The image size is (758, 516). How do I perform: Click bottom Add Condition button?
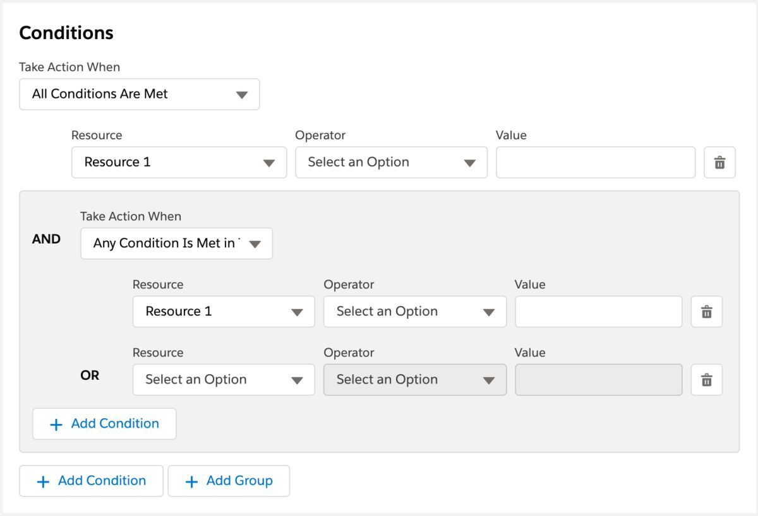92,481
